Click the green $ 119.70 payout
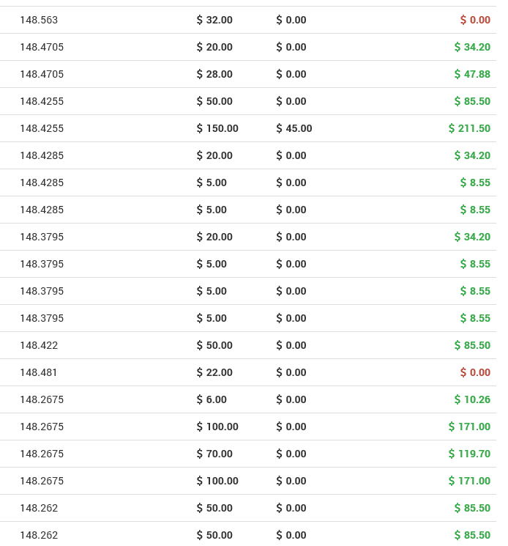This screenshot has height=546, width=508. point(469,454)
